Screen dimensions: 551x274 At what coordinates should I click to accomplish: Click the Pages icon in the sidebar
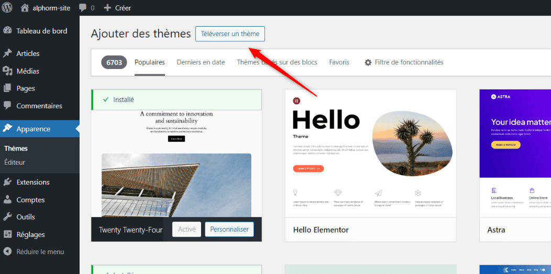(x=7, y=88)
